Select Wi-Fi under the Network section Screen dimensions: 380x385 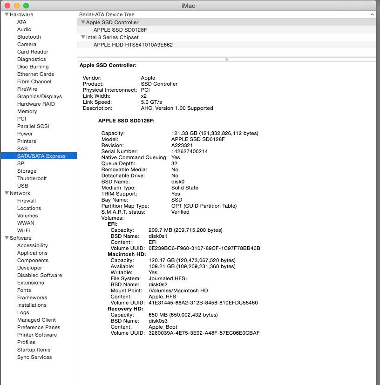(x=25, y=230)
